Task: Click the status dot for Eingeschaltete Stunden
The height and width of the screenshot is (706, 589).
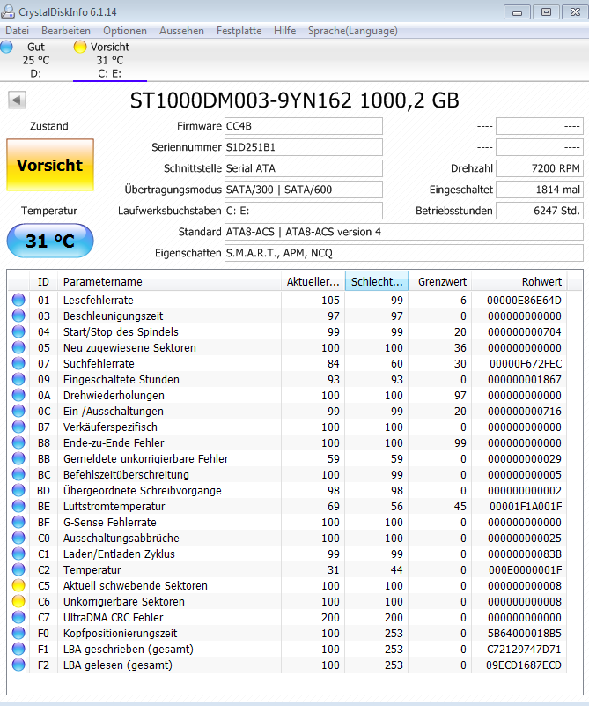Action: [x=18, y=379]
